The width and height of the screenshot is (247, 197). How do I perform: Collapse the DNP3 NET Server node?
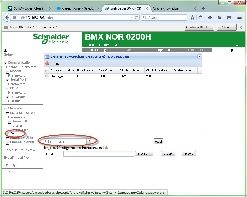[8, 114]
